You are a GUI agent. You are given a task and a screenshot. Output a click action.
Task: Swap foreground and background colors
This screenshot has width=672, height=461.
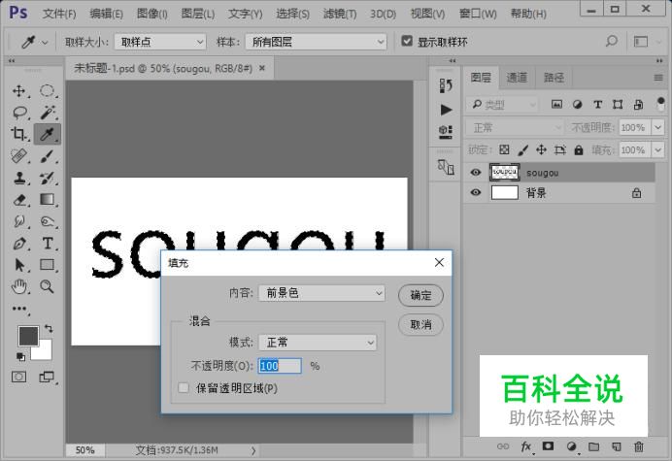49,329
